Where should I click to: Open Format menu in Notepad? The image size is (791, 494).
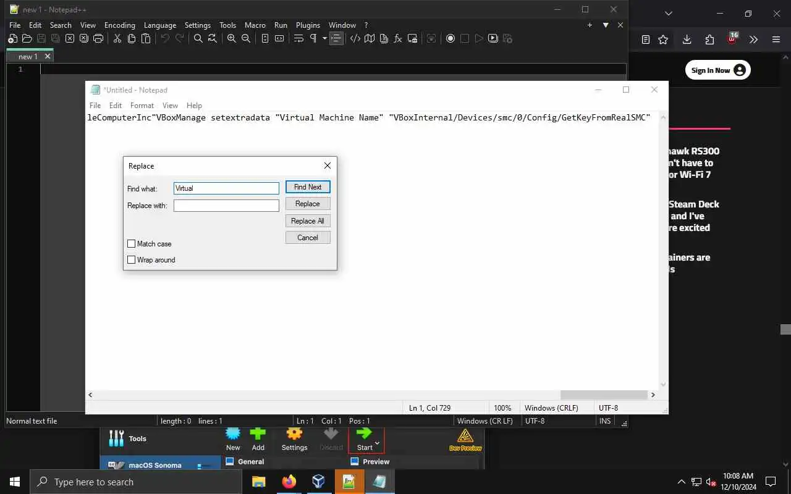(142, 106)
